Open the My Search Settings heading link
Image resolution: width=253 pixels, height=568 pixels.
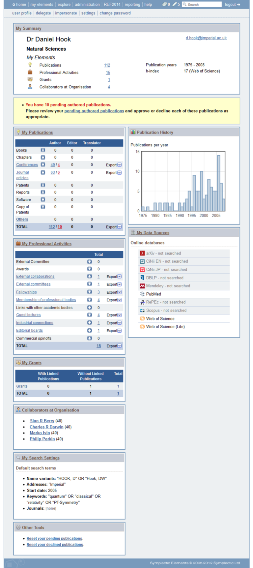(41, 458)
